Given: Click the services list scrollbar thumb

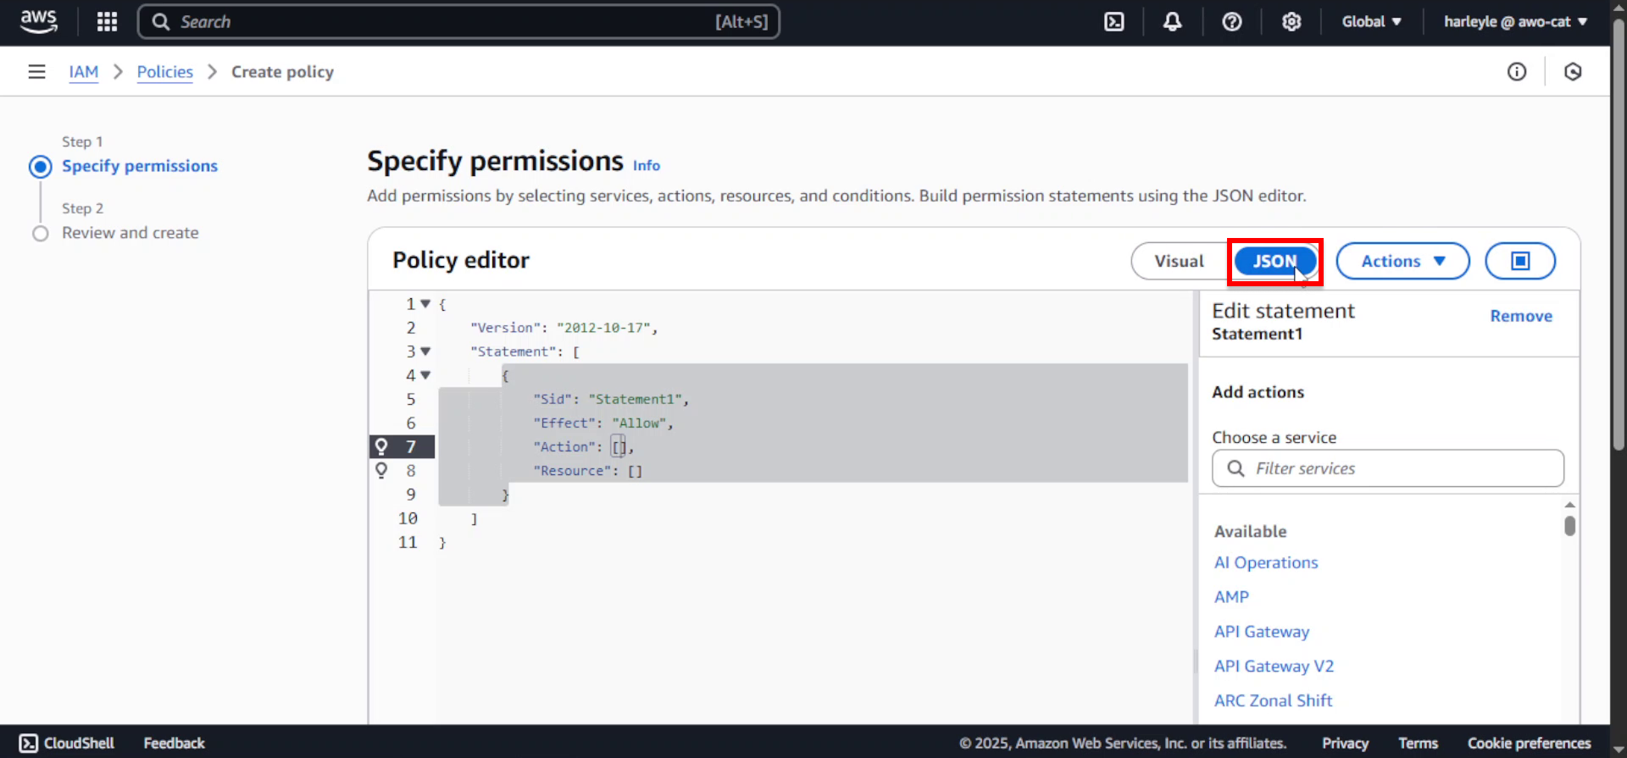Looking at the screenshot, I should (x=1570, y=526).
